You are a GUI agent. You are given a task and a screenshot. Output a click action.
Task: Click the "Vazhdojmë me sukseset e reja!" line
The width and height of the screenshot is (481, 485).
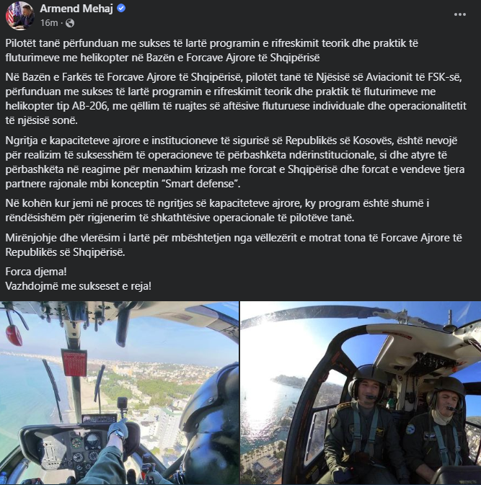(x=79, y=286)
